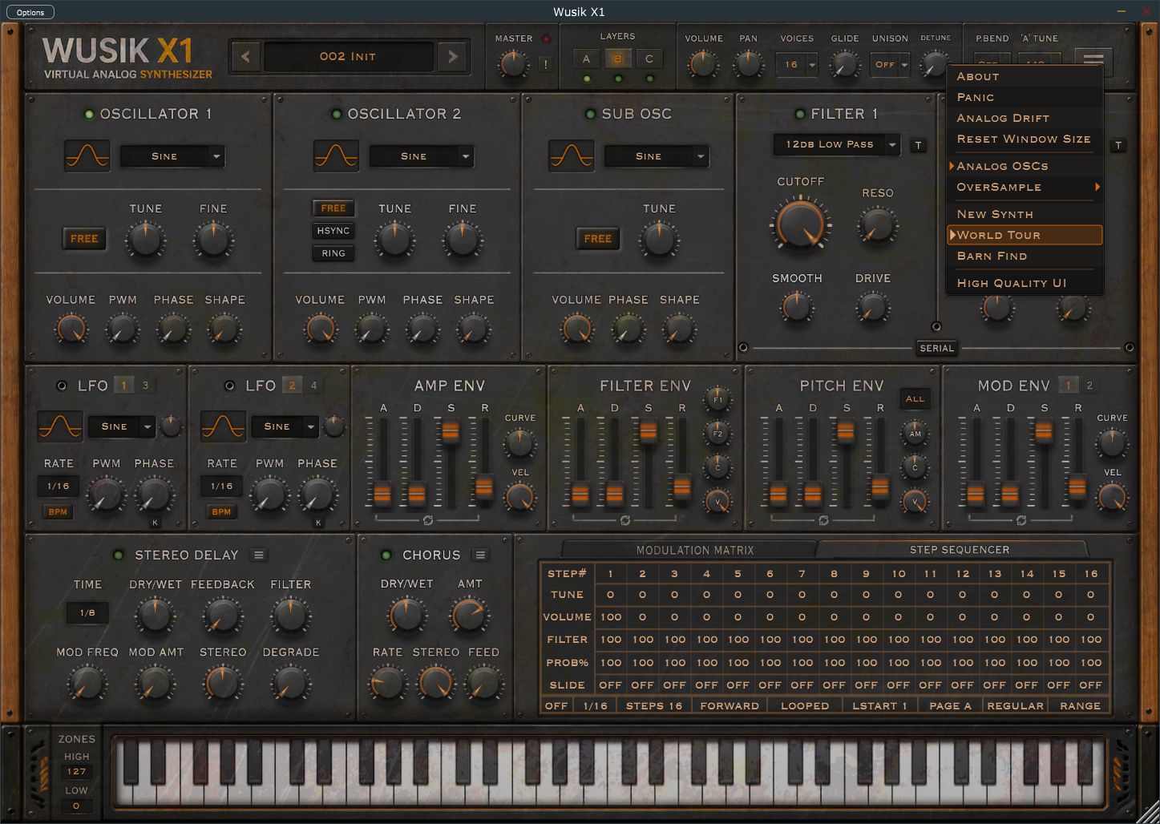Click the LFO 2 sine waveform icon

(224, 426)
